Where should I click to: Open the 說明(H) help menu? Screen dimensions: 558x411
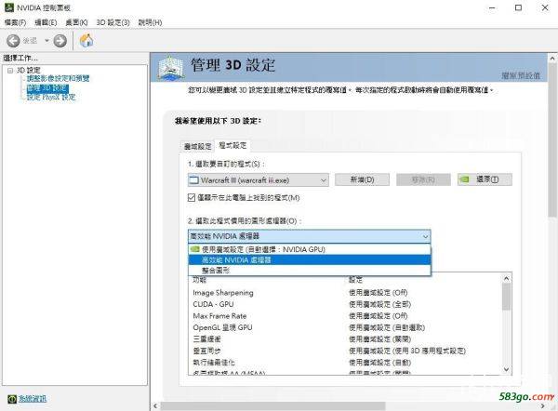click(x=149, y=21)
